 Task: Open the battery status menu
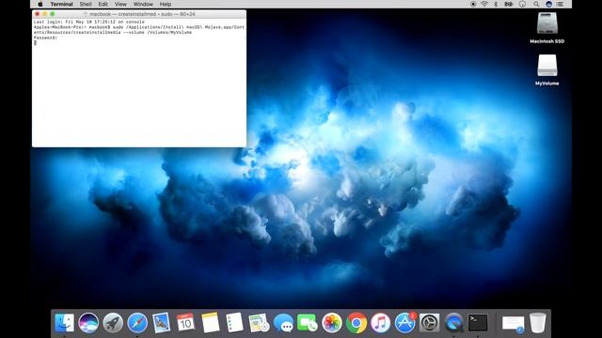509,4
